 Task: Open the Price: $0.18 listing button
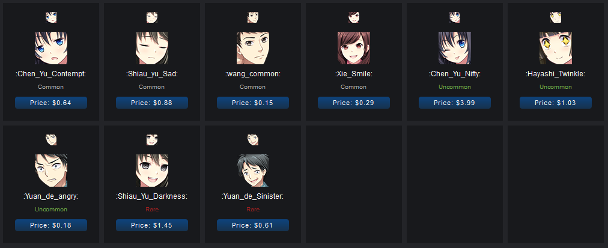51,225
